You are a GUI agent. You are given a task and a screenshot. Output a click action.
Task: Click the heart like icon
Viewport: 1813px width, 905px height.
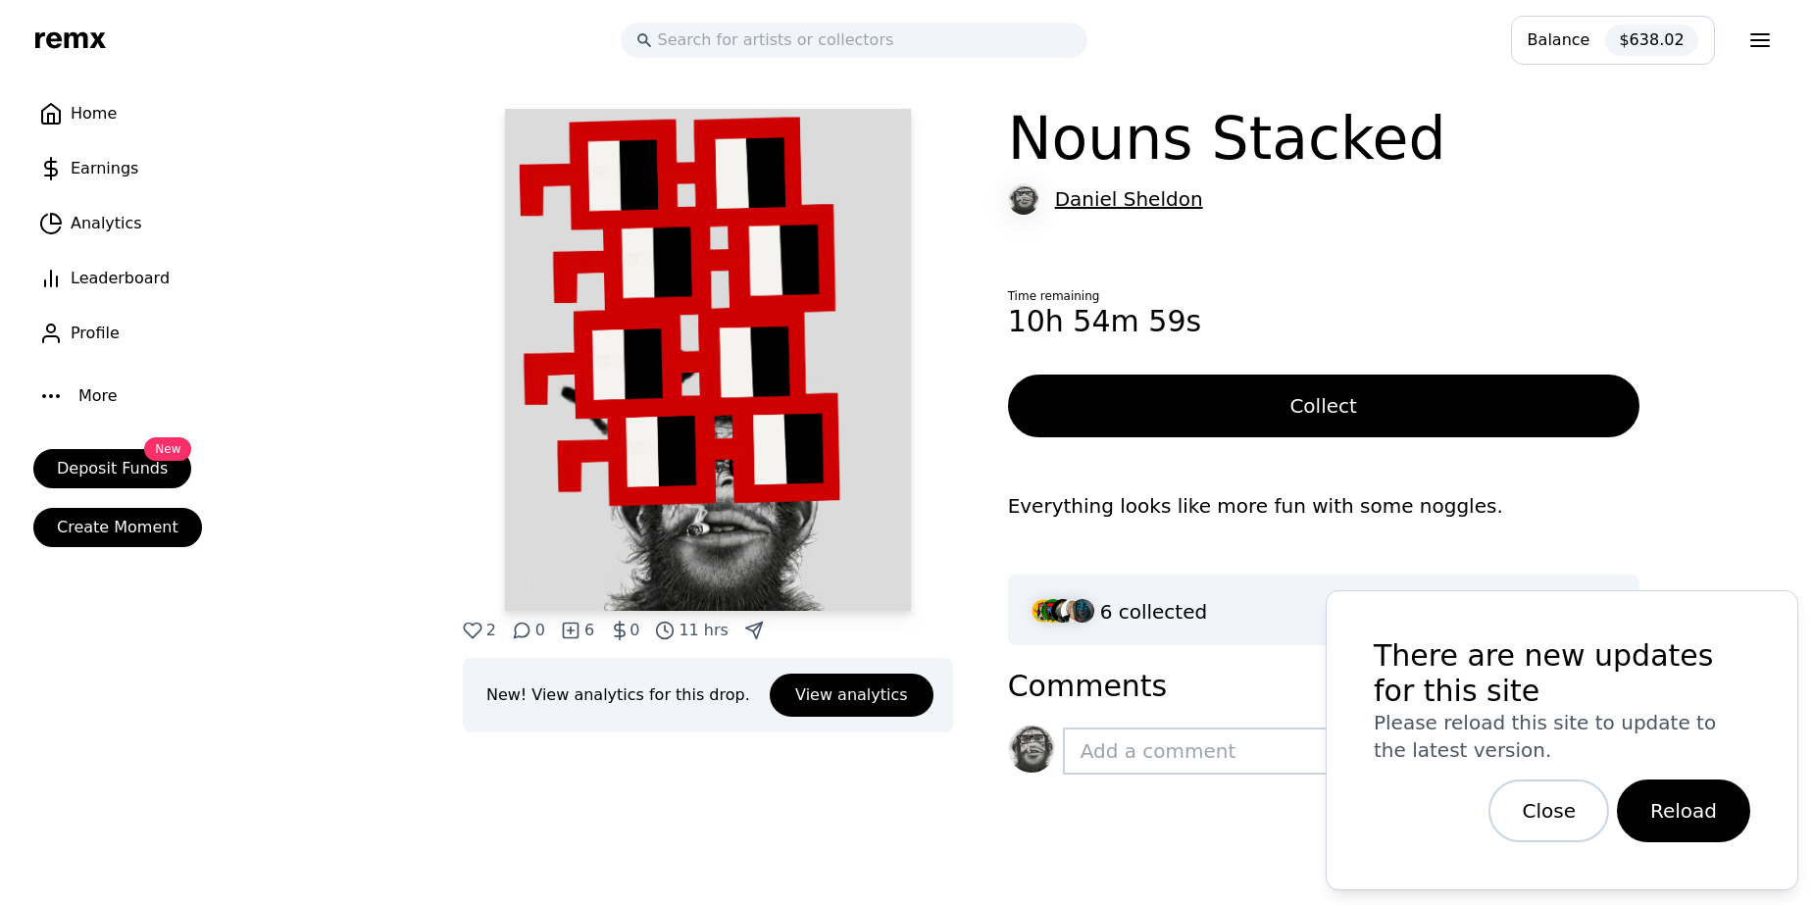(472, 630)
